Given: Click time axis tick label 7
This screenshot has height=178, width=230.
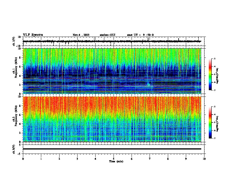Looking at the screenshot, I should coord(150,159).
